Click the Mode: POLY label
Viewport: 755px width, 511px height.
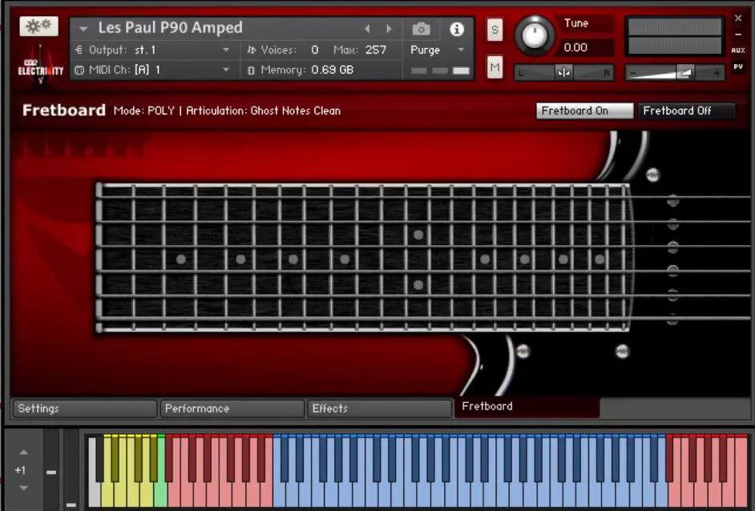[x=144, y=111]
